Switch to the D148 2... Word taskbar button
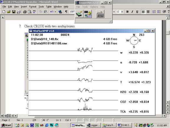Viewport: 170px width, 128px height. [125, 125]
